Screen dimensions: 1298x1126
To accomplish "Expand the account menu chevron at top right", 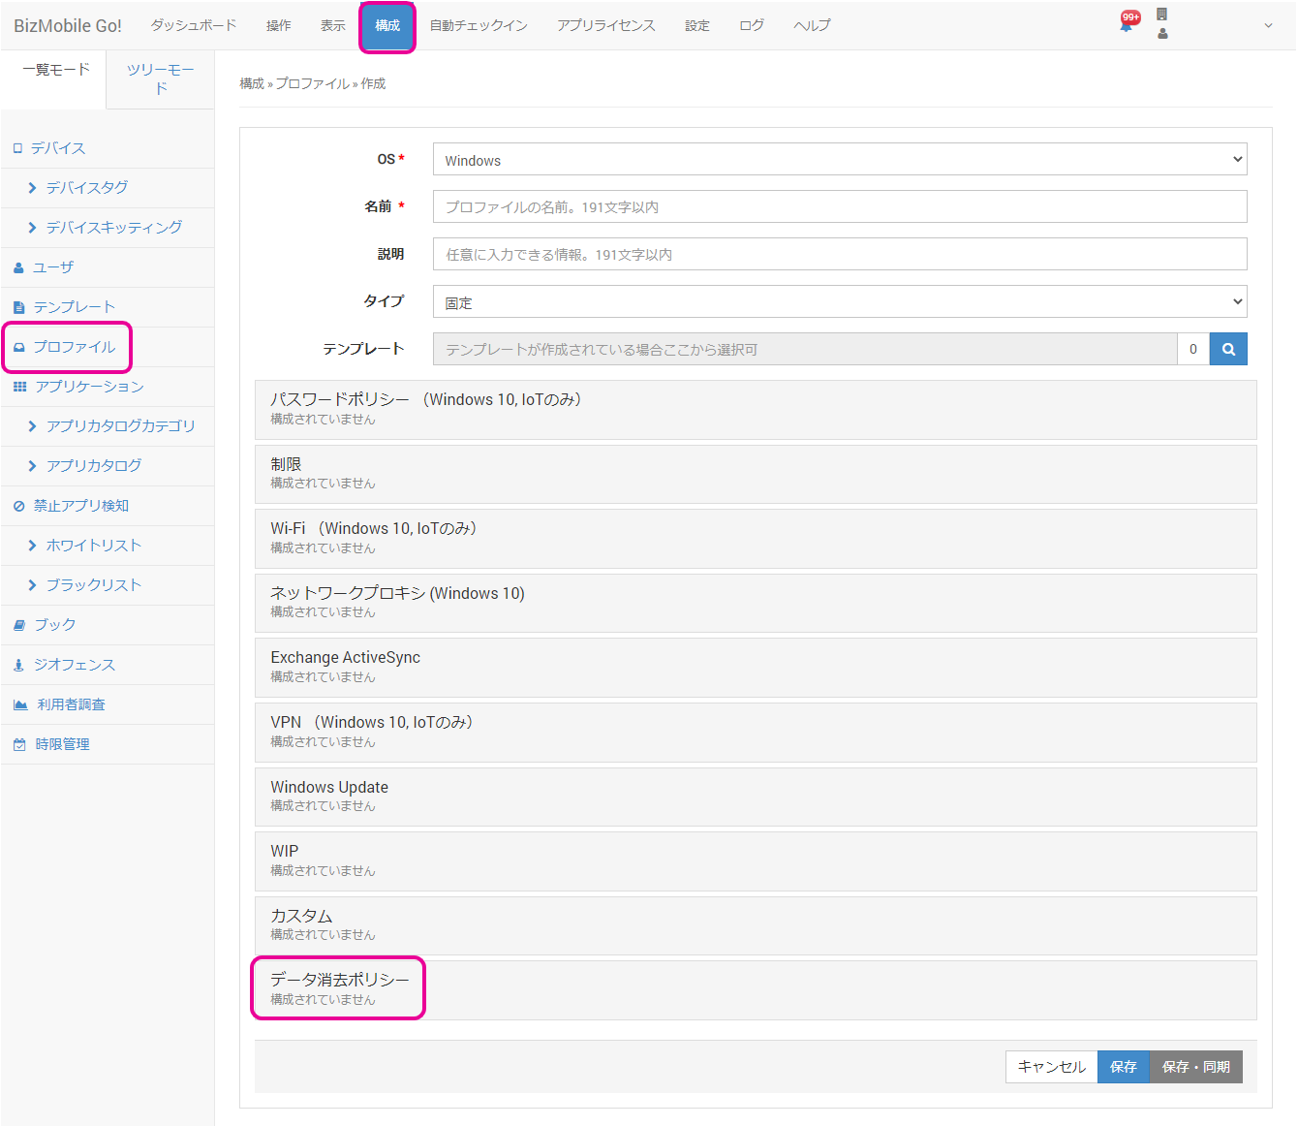I will [1268, 26].
